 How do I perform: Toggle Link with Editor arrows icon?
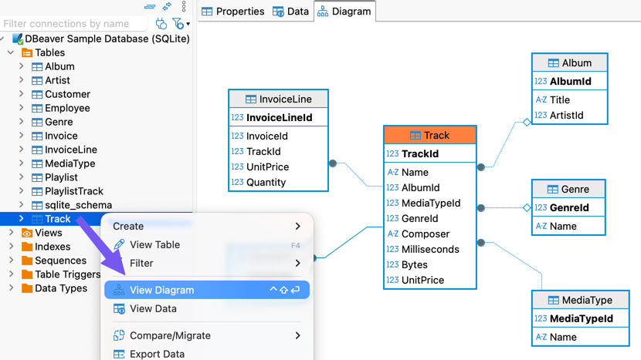[x=167, y=7]
